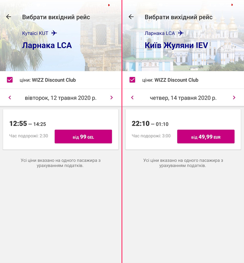Screen dimensions: 244x263
Task: Open date picker for вівторок, 12 травня 2020
Action: tap(61, 98)
